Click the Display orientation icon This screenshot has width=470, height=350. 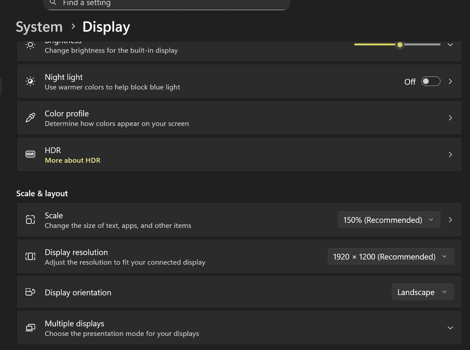tap(30, 292)
